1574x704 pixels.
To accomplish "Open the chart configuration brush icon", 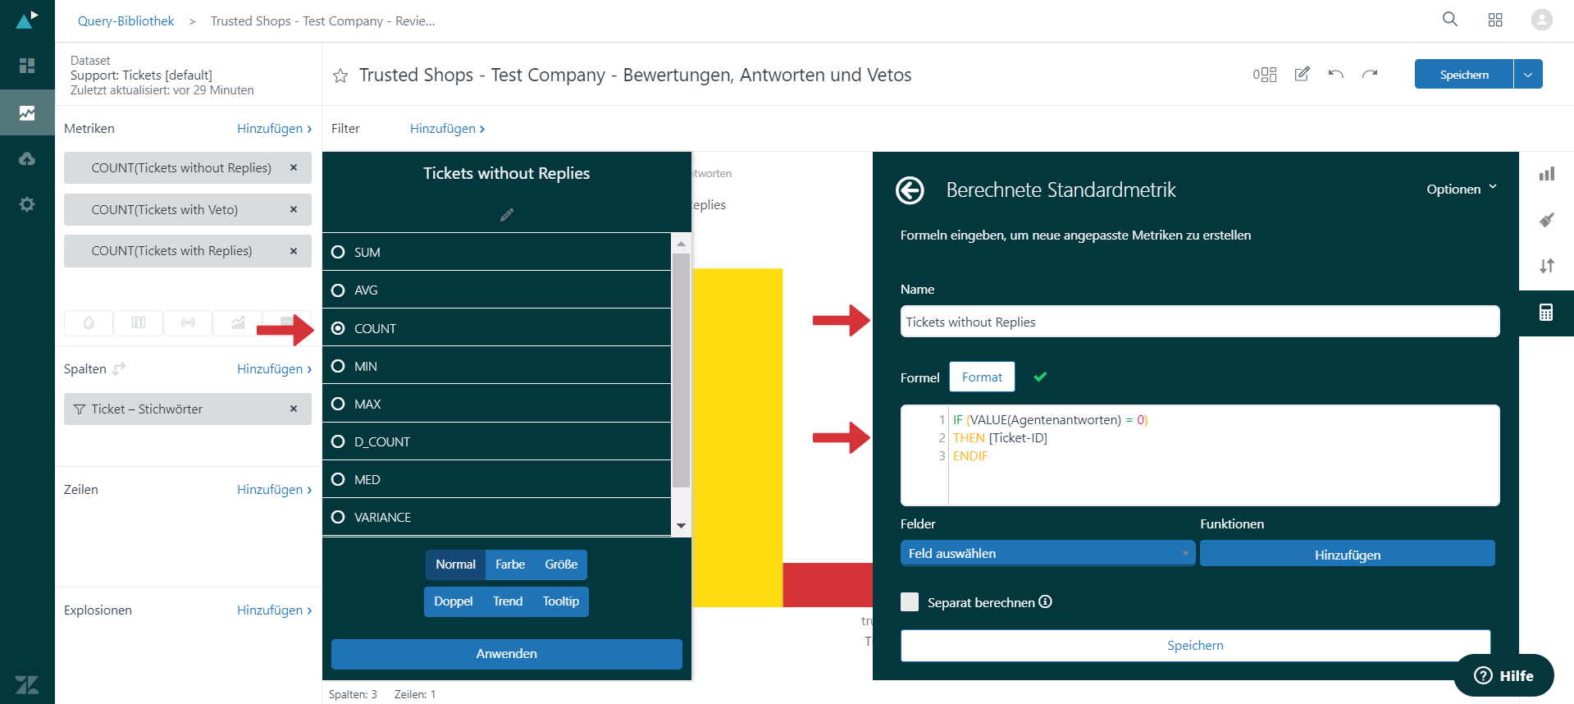I will (1547, 220).
